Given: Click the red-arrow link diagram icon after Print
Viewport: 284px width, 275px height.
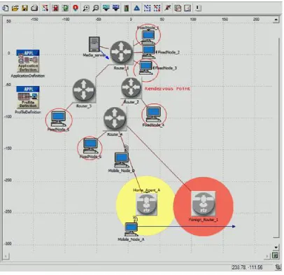Looking at the screenshot, I should (x=45, y=8).
